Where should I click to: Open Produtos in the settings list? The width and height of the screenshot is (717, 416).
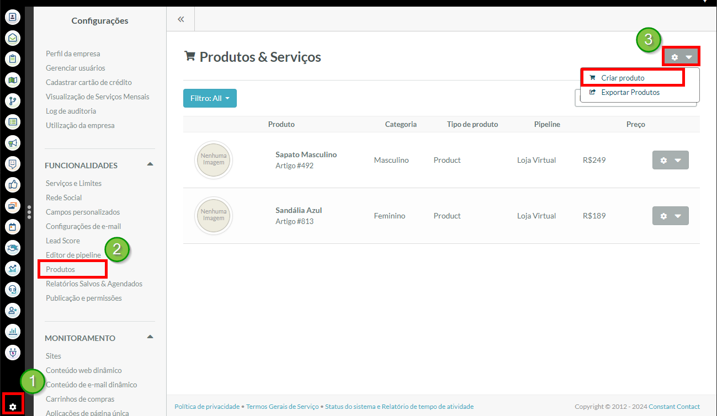[61, 269]
